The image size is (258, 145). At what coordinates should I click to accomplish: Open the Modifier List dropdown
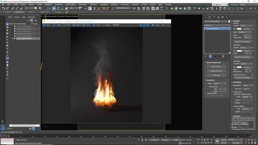217,25
